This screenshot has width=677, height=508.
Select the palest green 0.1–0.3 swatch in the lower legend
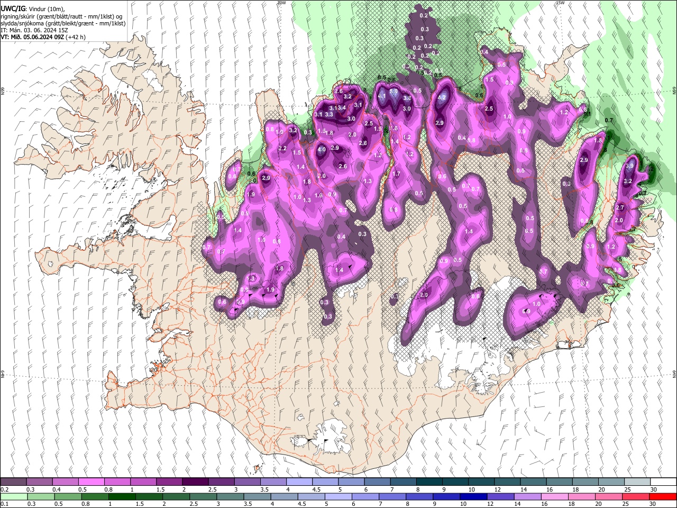pyautogui.click(x=14, y=496)
